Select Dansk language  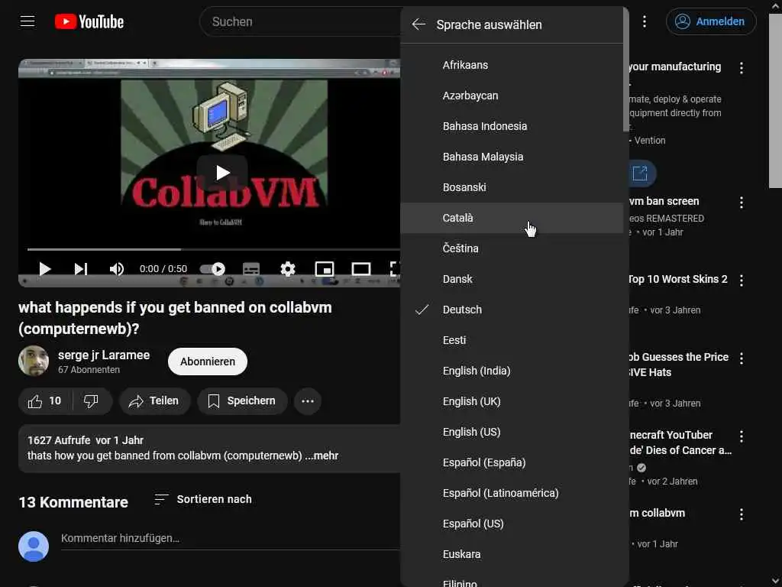512,279
